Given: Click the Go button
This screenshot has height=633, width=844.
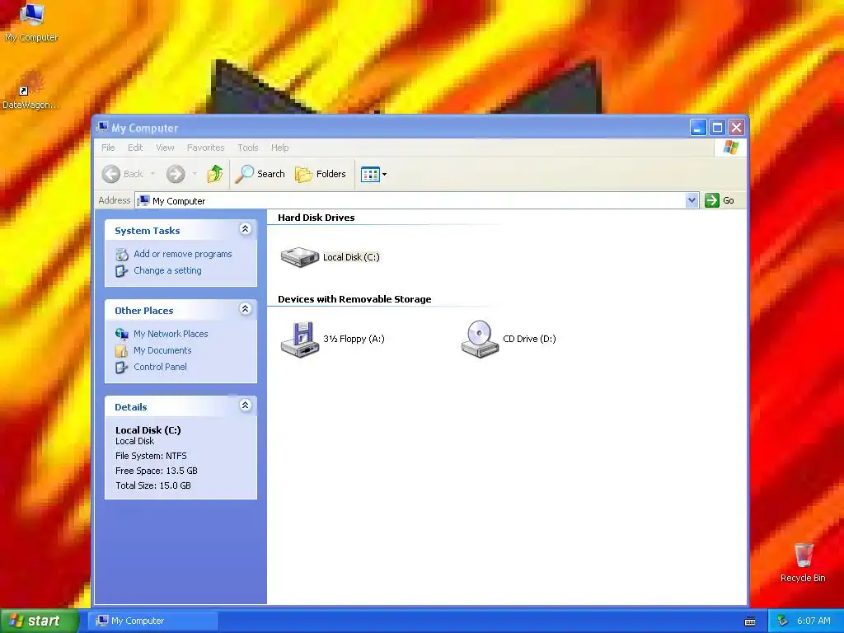Looking at the screenshot, I should pyautogui.click(x=720, y=200).
